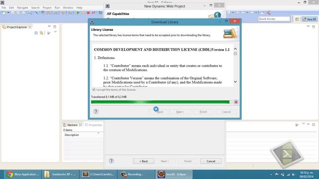
Task: Select the Java EE perspective button
Action: point(310,19)
